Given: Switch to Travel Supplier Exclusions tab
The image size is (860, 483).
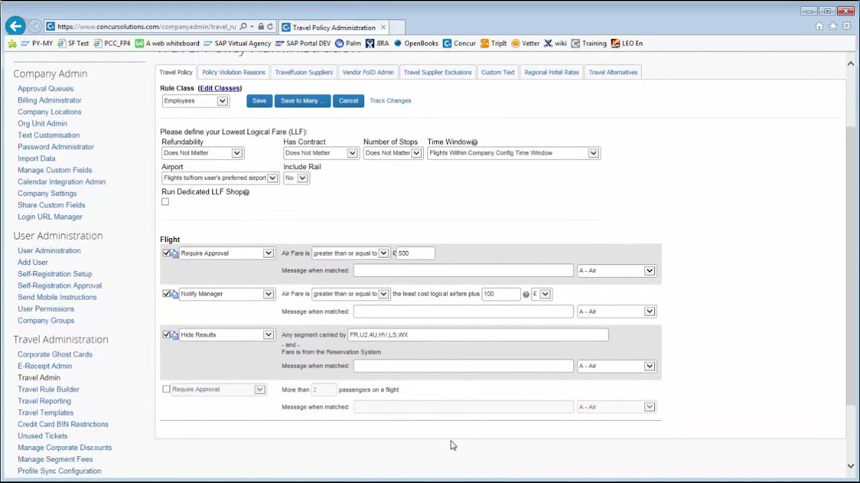Looking at the screenshot, I should [437, 72].
